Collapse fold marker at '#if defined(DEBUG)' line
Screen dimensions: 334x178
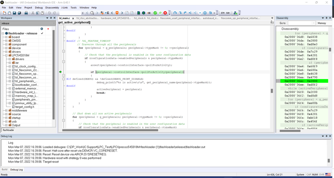[63, 79]
